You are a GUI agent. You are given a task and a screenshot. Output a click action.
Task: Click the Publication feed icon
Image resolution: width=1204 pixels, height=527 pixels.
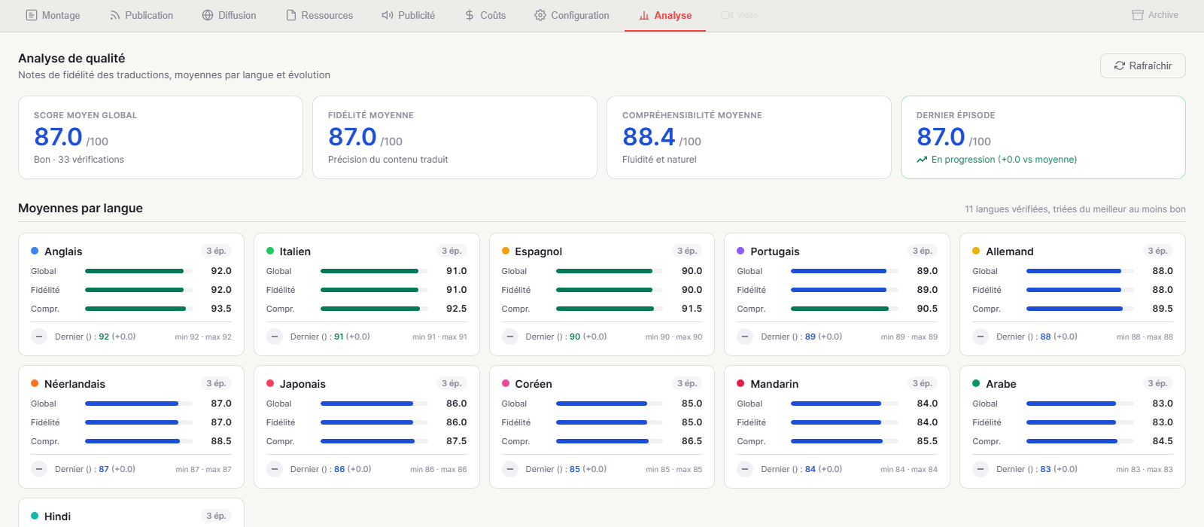115,15
